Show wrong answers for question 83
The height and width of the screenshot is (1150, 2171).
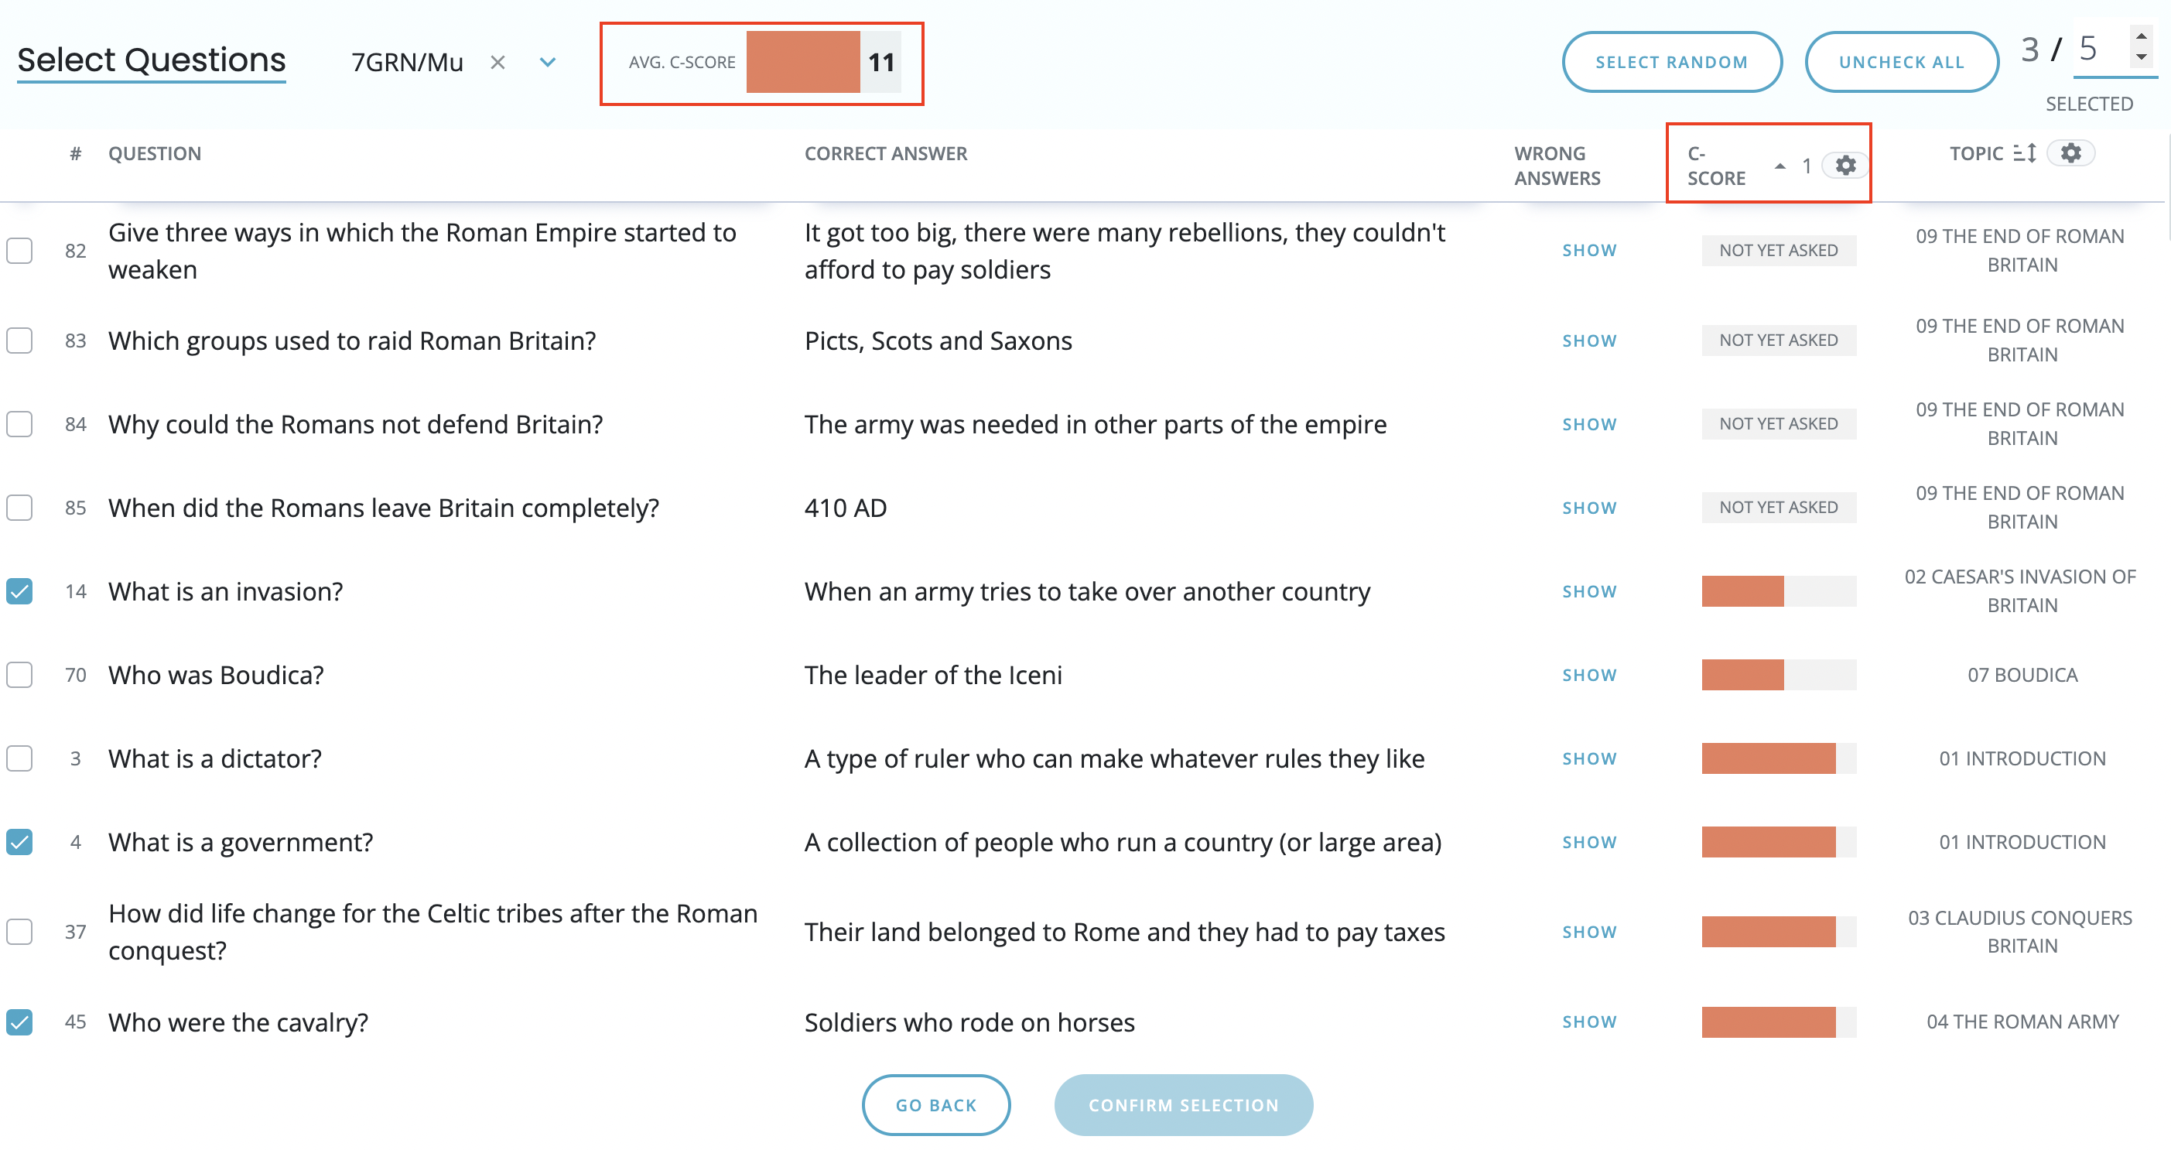[x=1588, y=341]
